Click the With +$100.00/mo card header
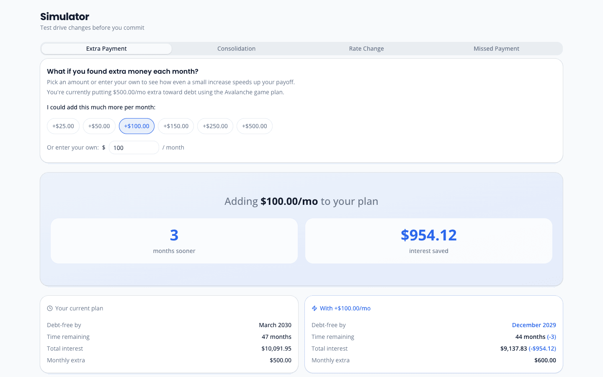603x377 pixels. [x=345, y=308]
